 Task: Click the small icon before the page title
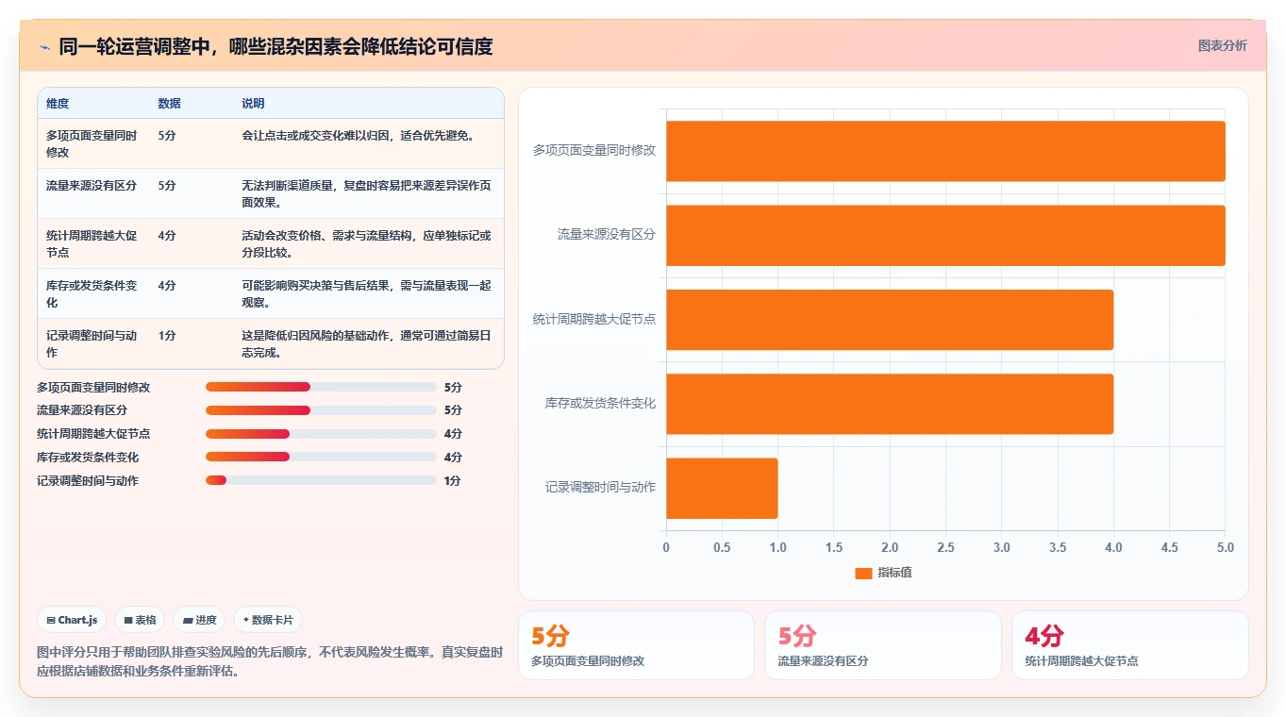44,46
